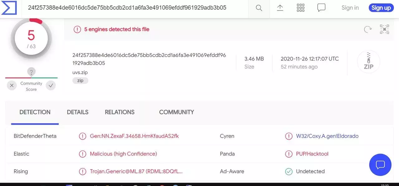Open the upload file icon
This screenshot has width=399, height=186.
(280, 8)
